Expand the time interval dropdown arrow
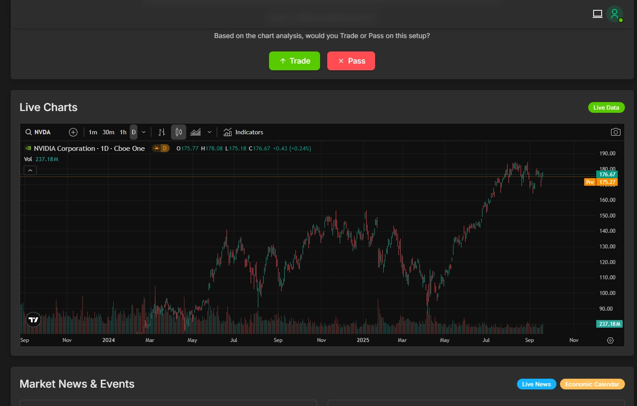 tap(144, 132)
